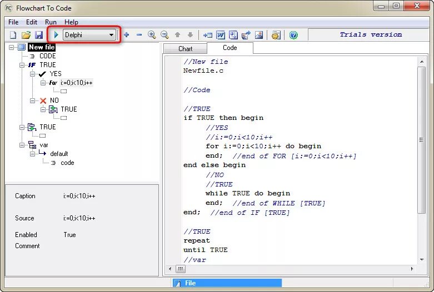Open settings with the gear window icon
This screenshot has height=292, width=434.
[x=276, y=35]
